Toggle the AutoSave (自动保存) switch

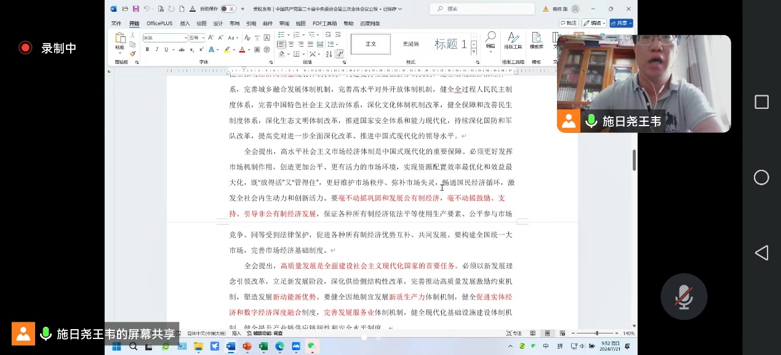(228, 9)
